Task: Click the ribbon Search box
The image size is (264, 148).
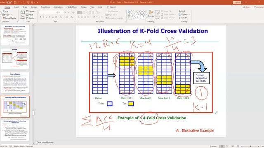Action: [111, 7]
